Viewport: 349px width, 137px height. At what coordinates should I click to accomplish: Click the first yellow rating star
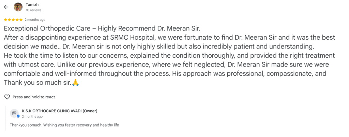[x=5, y=20]
